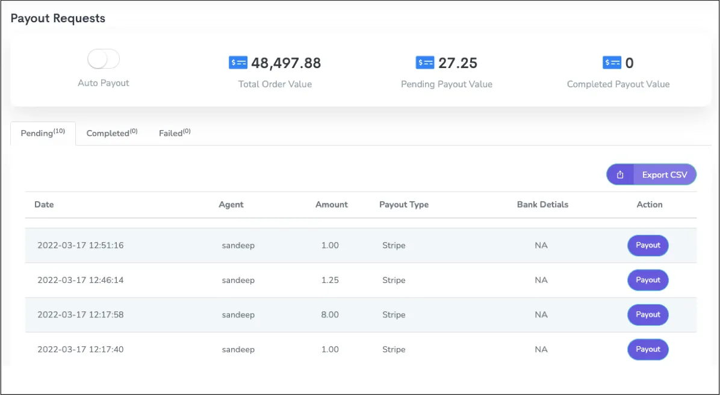Click agent sandeep in the first row
720x395 pixels.
238,246
